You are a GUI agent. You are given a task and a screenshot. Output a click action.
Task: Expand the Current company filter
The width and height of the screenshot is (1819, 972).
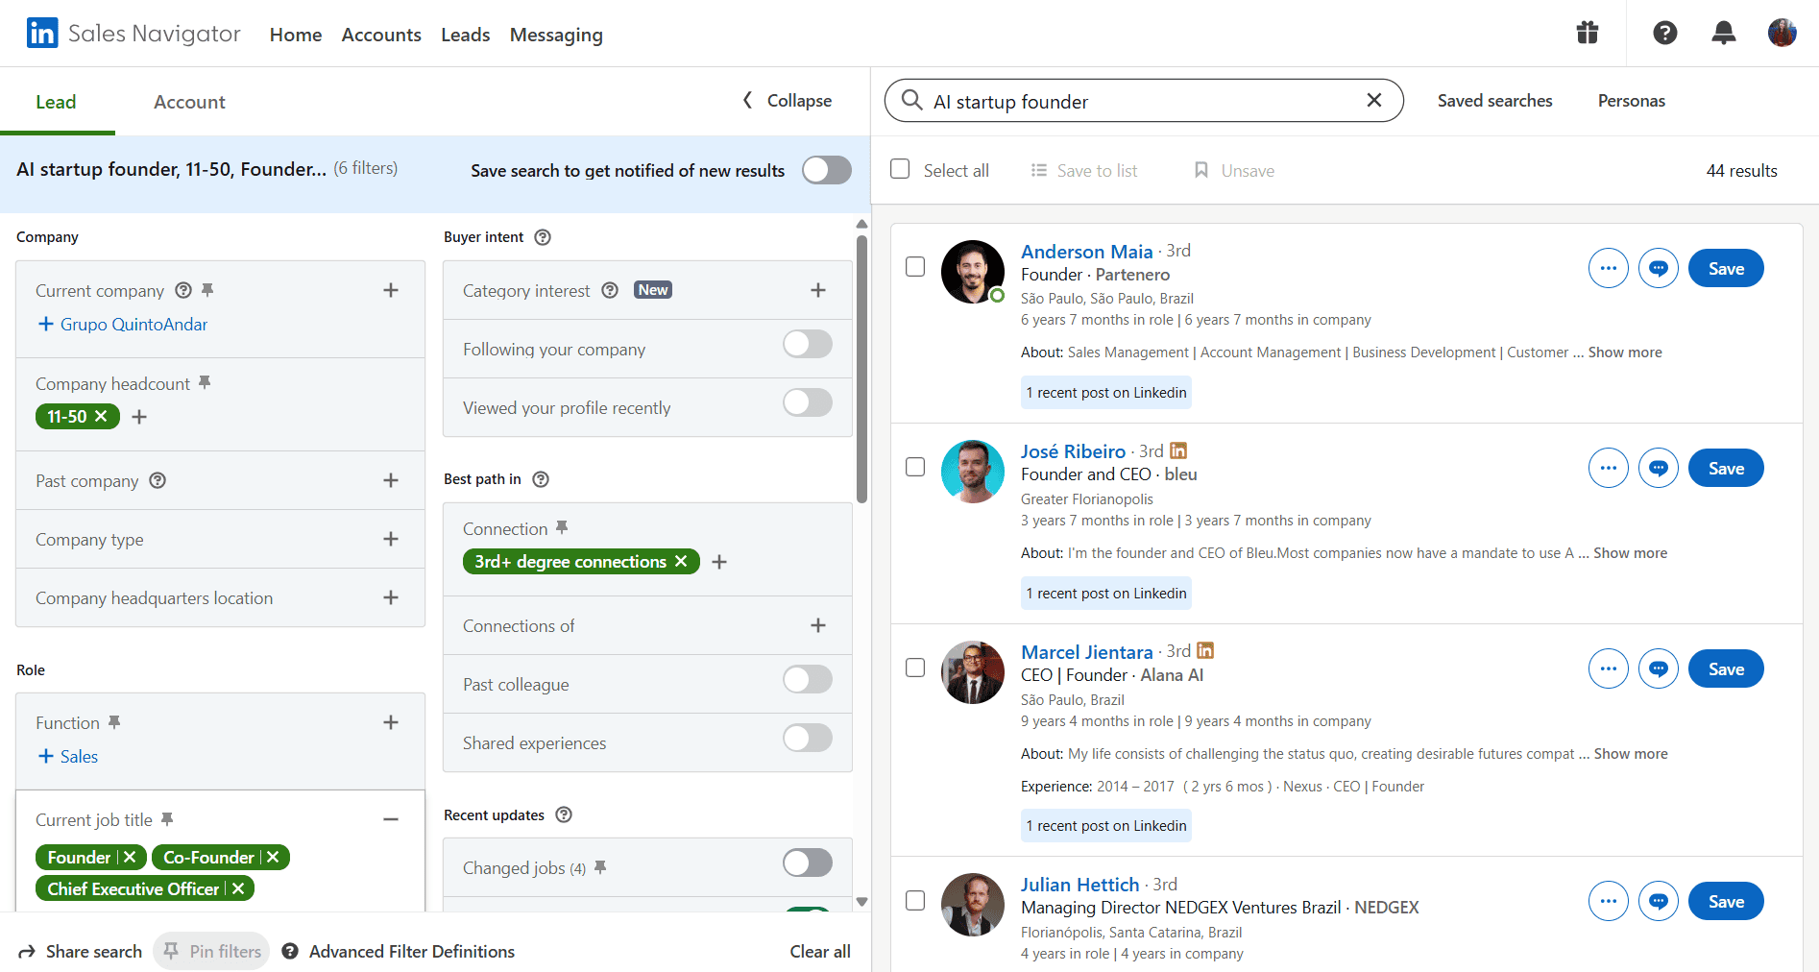(x=391, y=290)
